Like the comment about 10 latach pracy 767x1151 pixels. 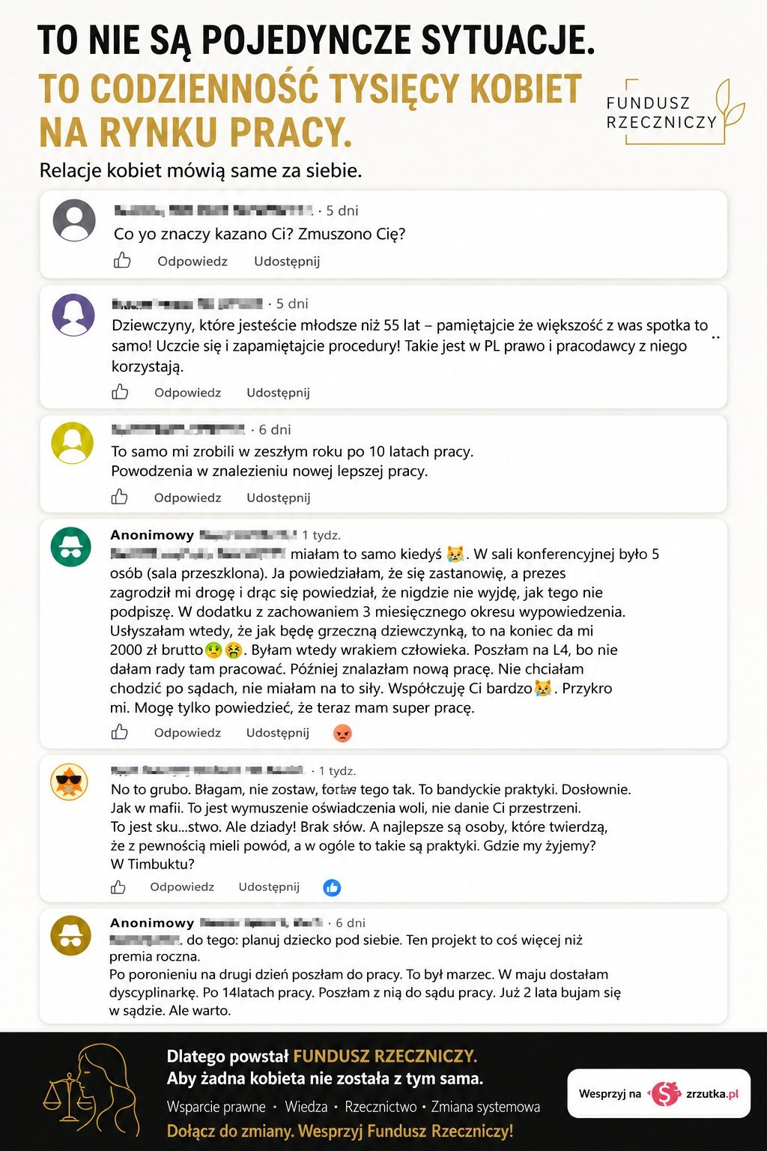[120, 497]
